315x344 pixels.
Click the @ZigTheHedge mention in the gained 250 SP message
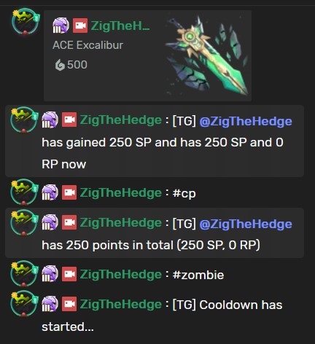coord(246,121)
